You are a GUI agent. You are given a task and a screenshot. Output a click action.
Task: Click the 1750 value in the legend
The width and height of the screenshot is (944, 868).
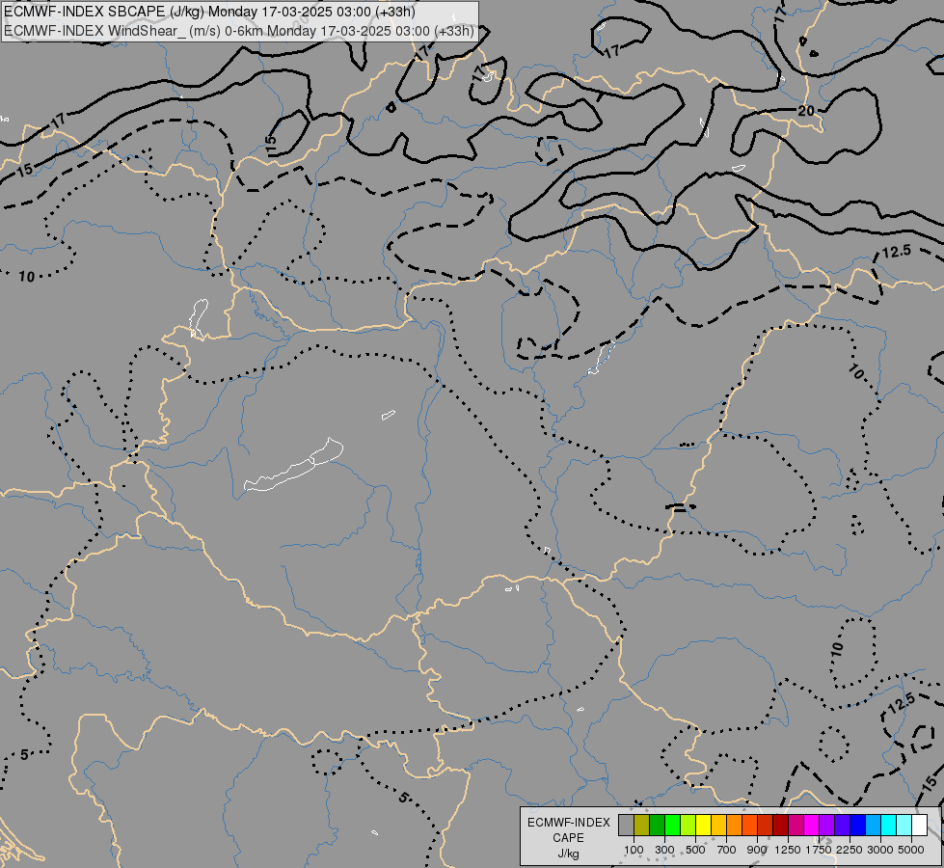click(819, 850)
